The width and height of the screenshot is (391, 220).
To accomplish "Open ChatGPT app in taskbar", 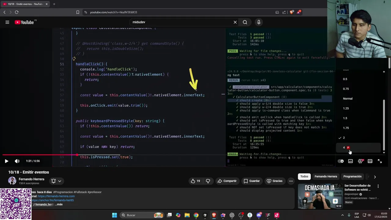I will click(232, 215).
